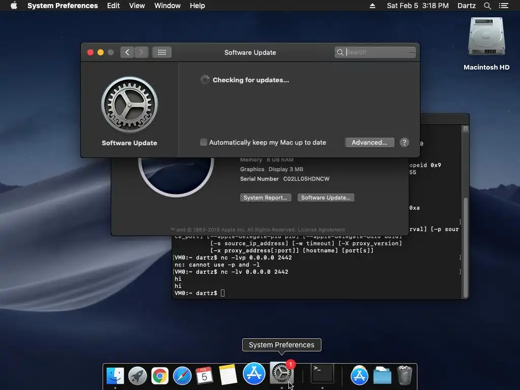
Task: Open the System Preferences menu
Action: [x=62, y=6]
